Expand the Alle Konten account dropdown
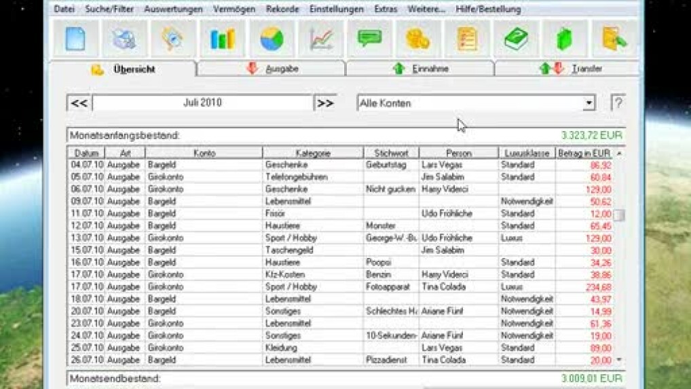This screenshot has width=691, height=389. point(589,103)
